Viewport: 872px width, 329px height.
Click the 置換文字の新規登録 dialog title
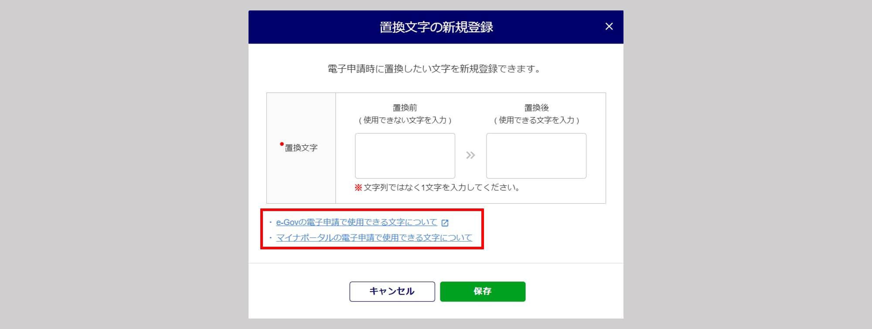(x=436, y=27)
